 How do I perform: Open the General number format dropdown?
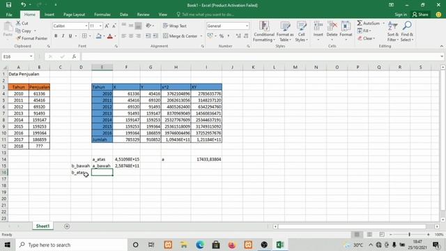click(247, 26)
